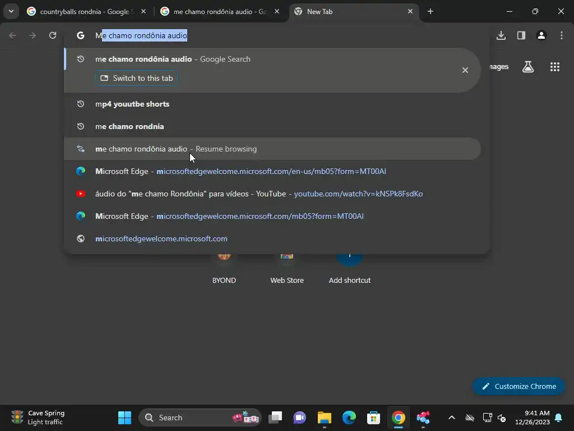Open the clock showing 9:41 AM
574x431 pixels.
coord(533,418)
